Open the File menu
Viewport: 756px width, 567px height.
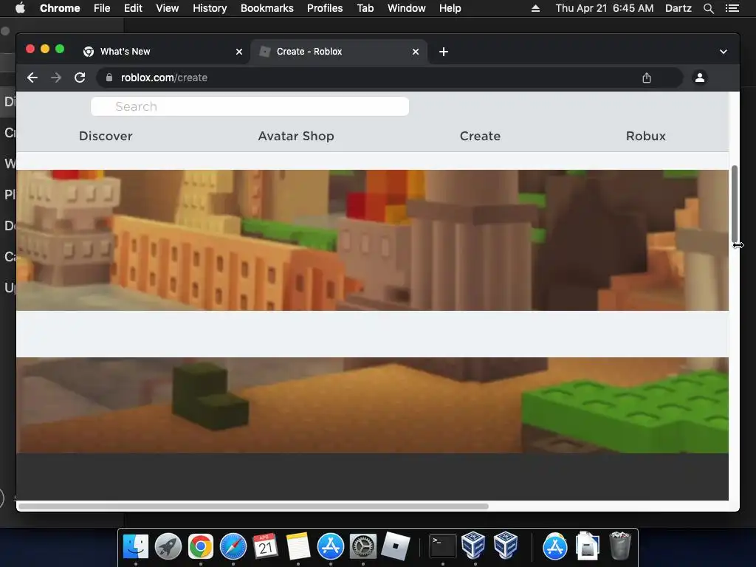[x=102, y=8]
